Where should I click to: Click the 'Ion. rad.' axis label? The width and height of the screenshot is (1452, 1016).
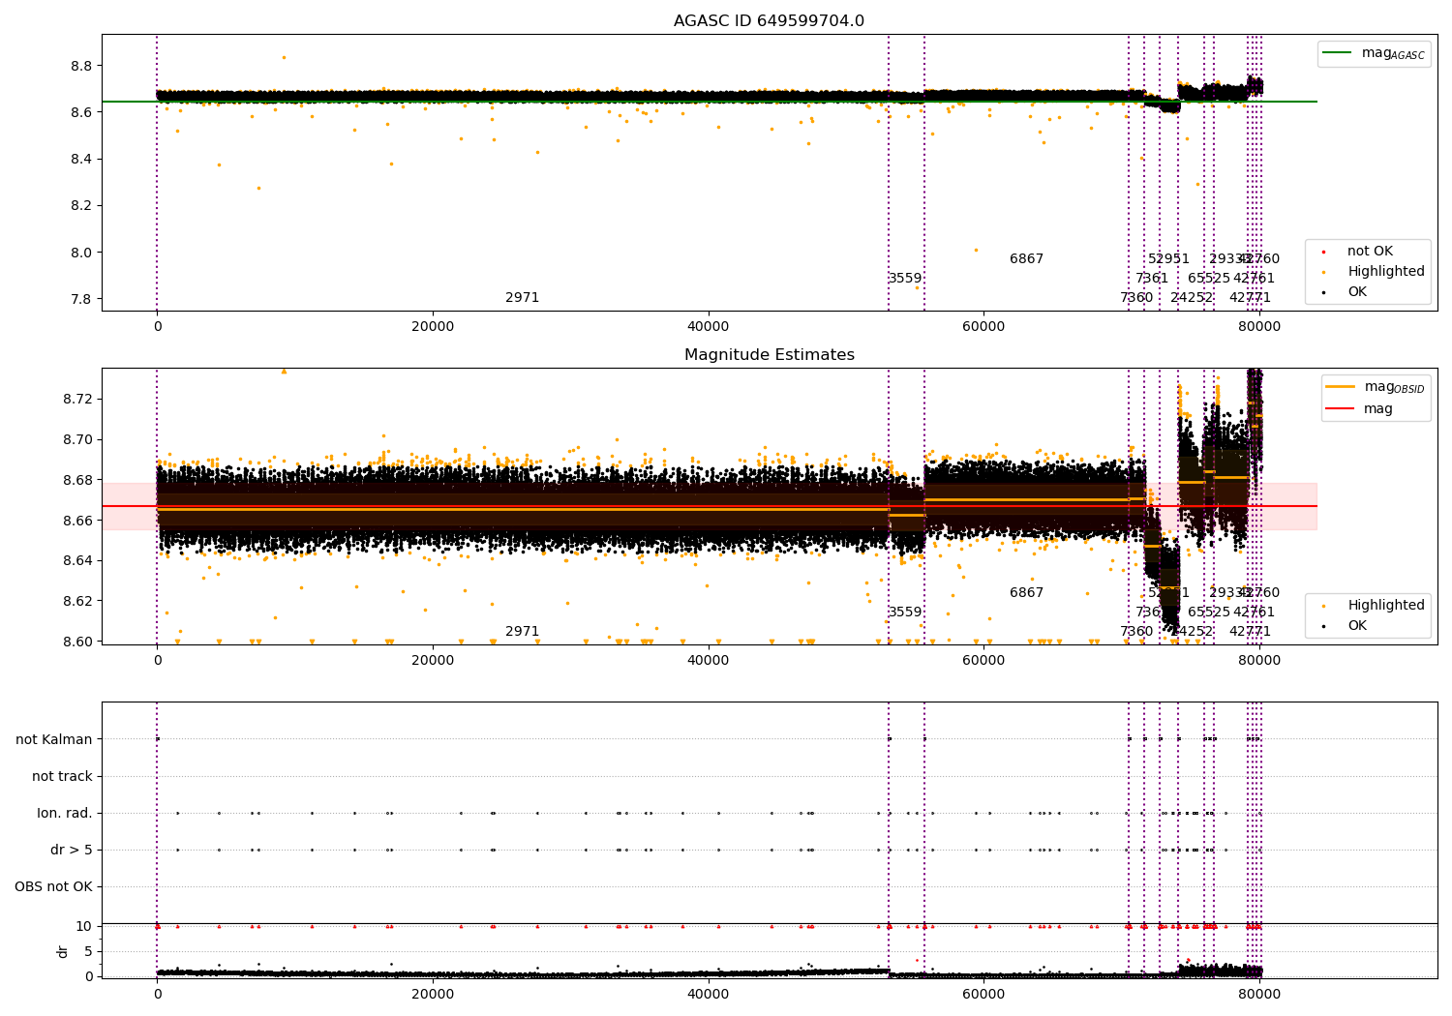[65, 813]
